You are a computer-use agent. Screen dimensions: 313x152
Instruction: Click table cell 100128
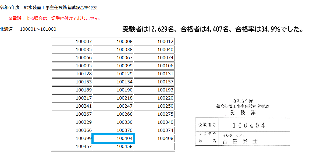pyautogui.click(x=72, y=74)
